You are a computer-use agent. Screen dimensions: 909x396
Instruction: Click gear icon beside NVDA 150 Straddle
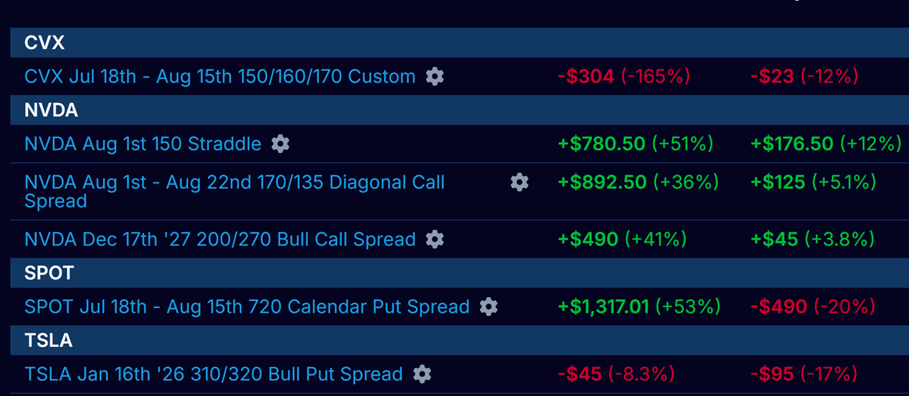pos(280,143)
